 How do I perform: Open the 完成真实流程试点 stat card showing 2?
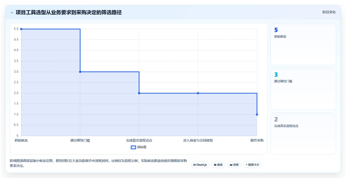[x=303, y=134]
